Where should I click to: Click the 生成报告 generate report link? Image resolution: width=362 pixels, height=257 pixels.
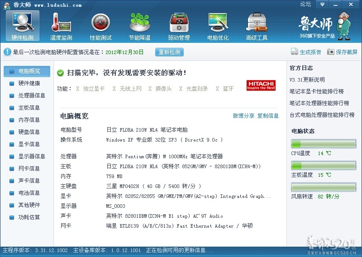pyautogui.click(x=310, y=52)
